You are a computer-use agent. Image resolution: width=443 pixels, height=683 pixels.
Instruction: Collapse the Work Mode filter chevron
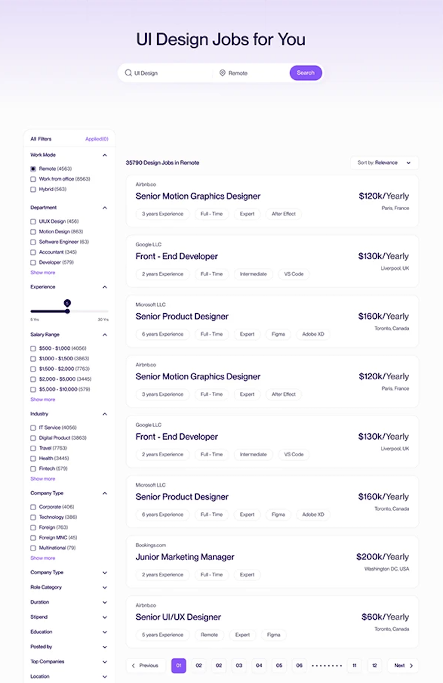click(x=105, y=155)
